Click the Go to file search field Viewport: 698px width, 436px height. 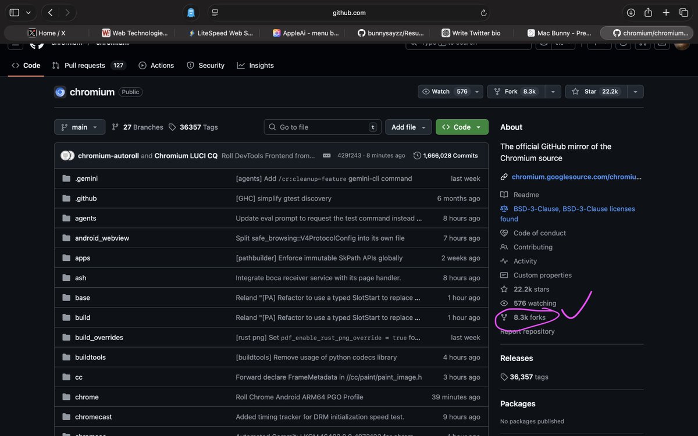point(323,127)
